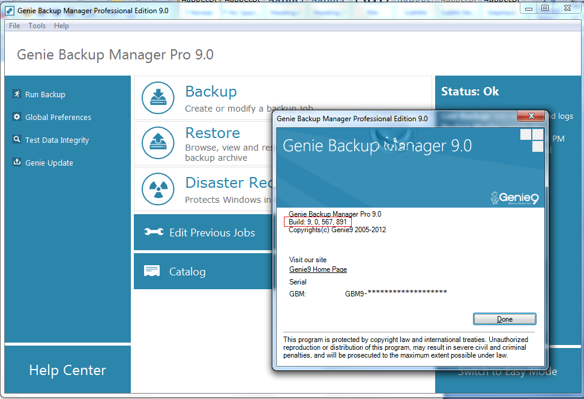The image size is (584, 399).
Task: Click the circular Restore upload icon
Action: click(158, 143)
